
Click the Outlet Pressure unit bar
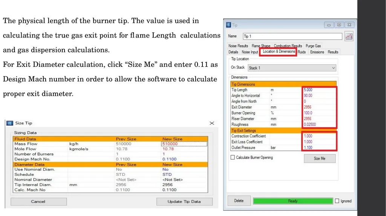pyautogui.click(x=273, y=148)
